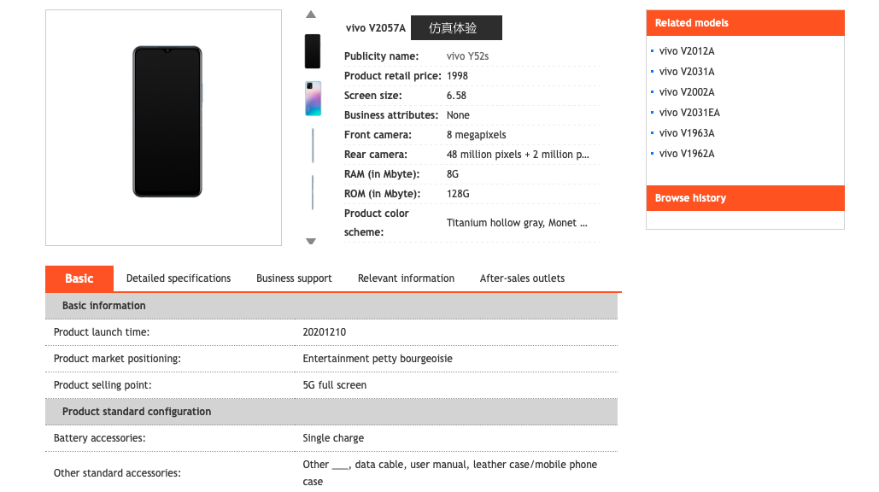Screen dimensions: 879x492
Task: Select the gradient back-view phone thumbnail
Action: pos(313,98)
